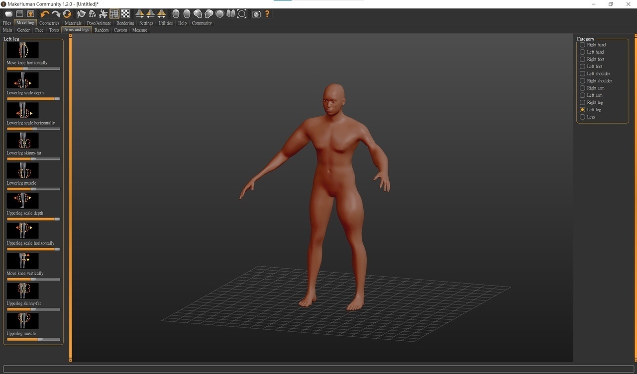The image size is (637, 374).
Task: Click the Upperleg muscle slider
Action: tap(33, 339)
